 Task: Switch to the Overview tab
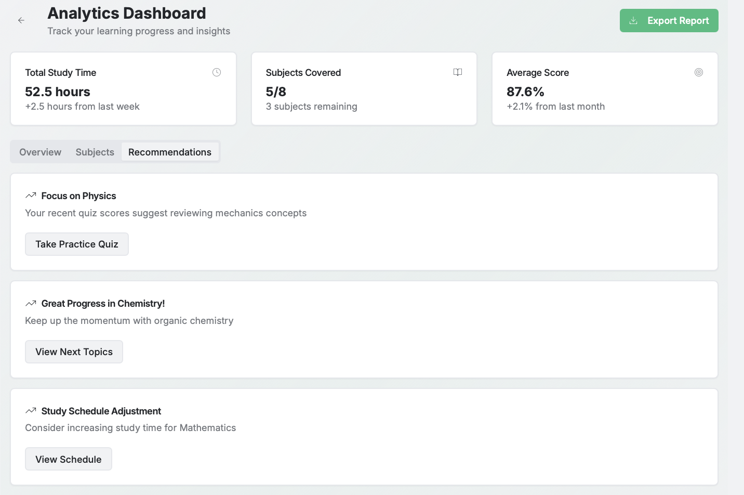(x=40, y=152)
